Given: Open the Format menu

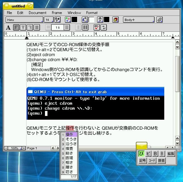Looking at the screenshot, I should click(x=92, y=13).
